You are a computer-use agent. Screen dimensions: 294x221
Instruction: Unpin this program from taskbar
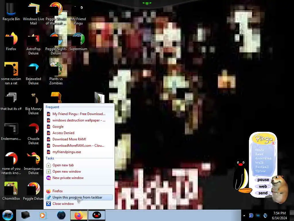pos(79,197)
